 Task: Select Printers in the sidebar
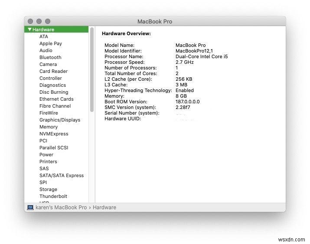[x=48, y=162]
